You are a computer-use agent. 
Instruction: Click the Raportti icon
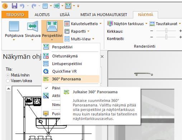pos(67,31)
